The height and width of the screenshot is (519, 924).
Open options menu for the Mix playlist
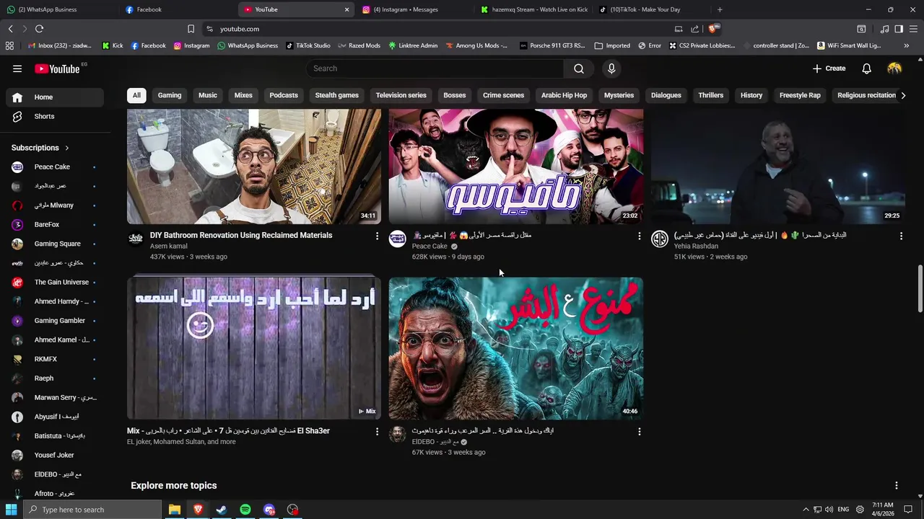click(377, 432)
